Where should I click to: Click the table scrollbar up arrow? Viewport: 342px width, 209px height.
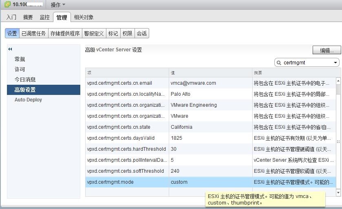[x=338, y=81]
